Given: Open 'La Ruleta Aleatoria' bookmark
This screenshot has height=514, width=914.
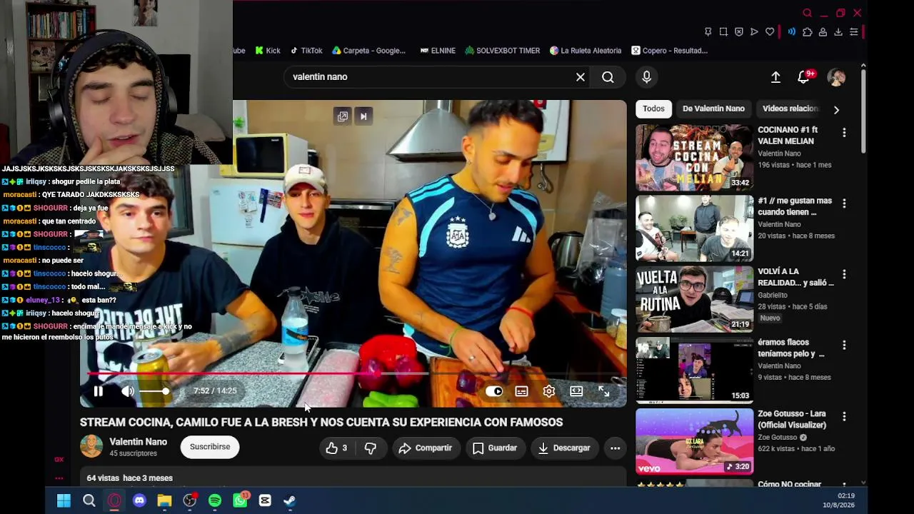Looking at the screenshot, I should point(586,51).
